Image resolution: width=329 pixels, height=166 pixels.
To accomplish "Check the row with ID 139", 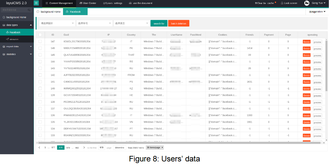I will pos(40,95).
